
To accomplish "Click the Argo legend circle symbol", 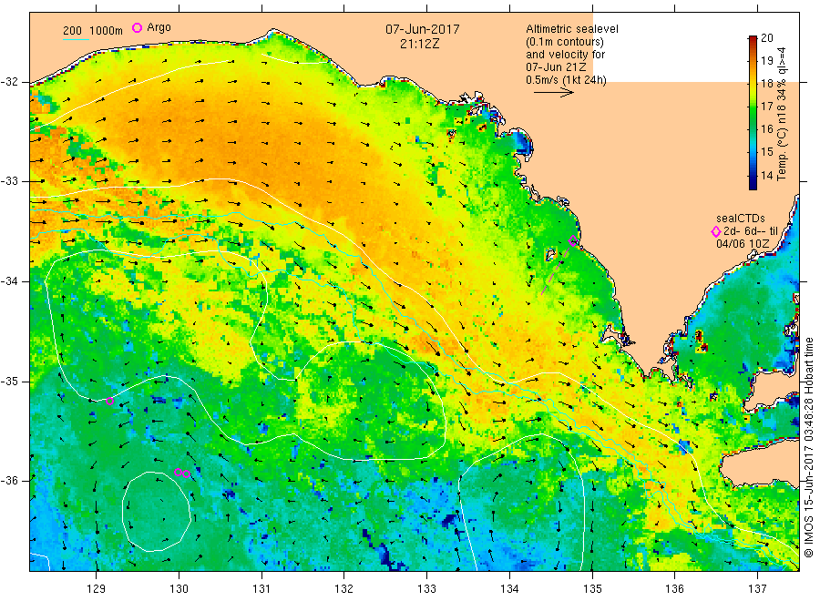I will pyautogui.click(x=137, y=27).
